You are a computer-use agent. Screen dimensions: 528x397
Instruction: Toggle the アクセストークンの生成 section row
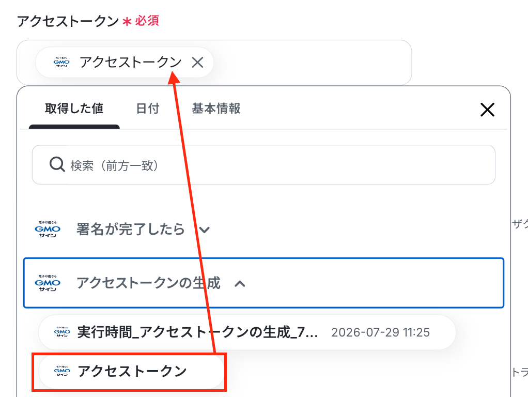(263, 283)
